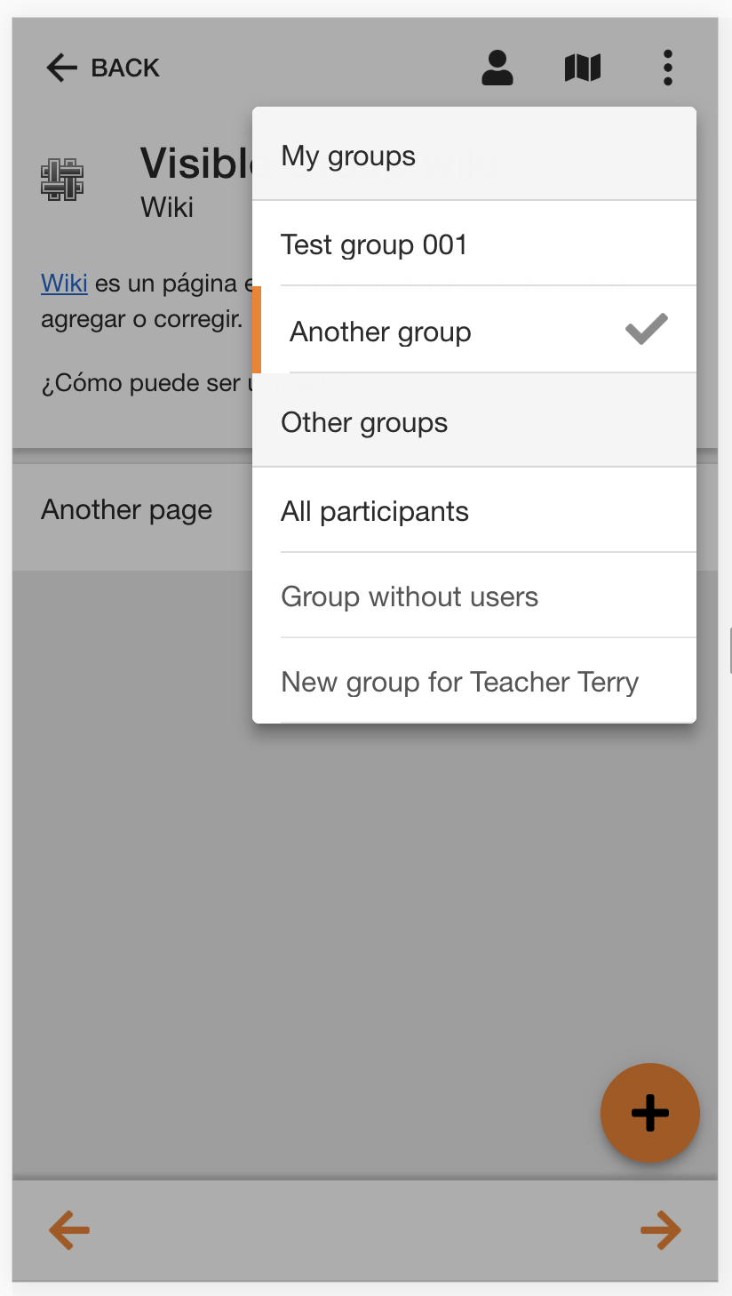The image size is (732, 1296).
Task: Toggle the checkmark beside Another group
Action: pos(647,329)
